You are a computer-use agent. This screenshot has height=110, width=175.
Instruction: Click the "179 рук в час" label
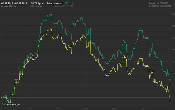[37, 6]
